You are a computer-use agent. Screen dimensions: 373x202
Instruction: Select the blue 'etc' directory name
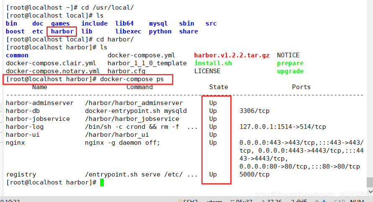38,31
